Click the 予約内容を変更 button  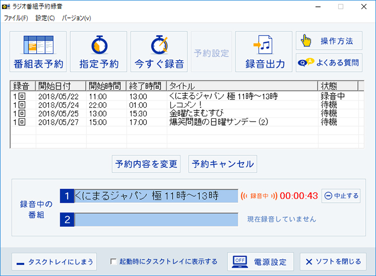(146, 164)
